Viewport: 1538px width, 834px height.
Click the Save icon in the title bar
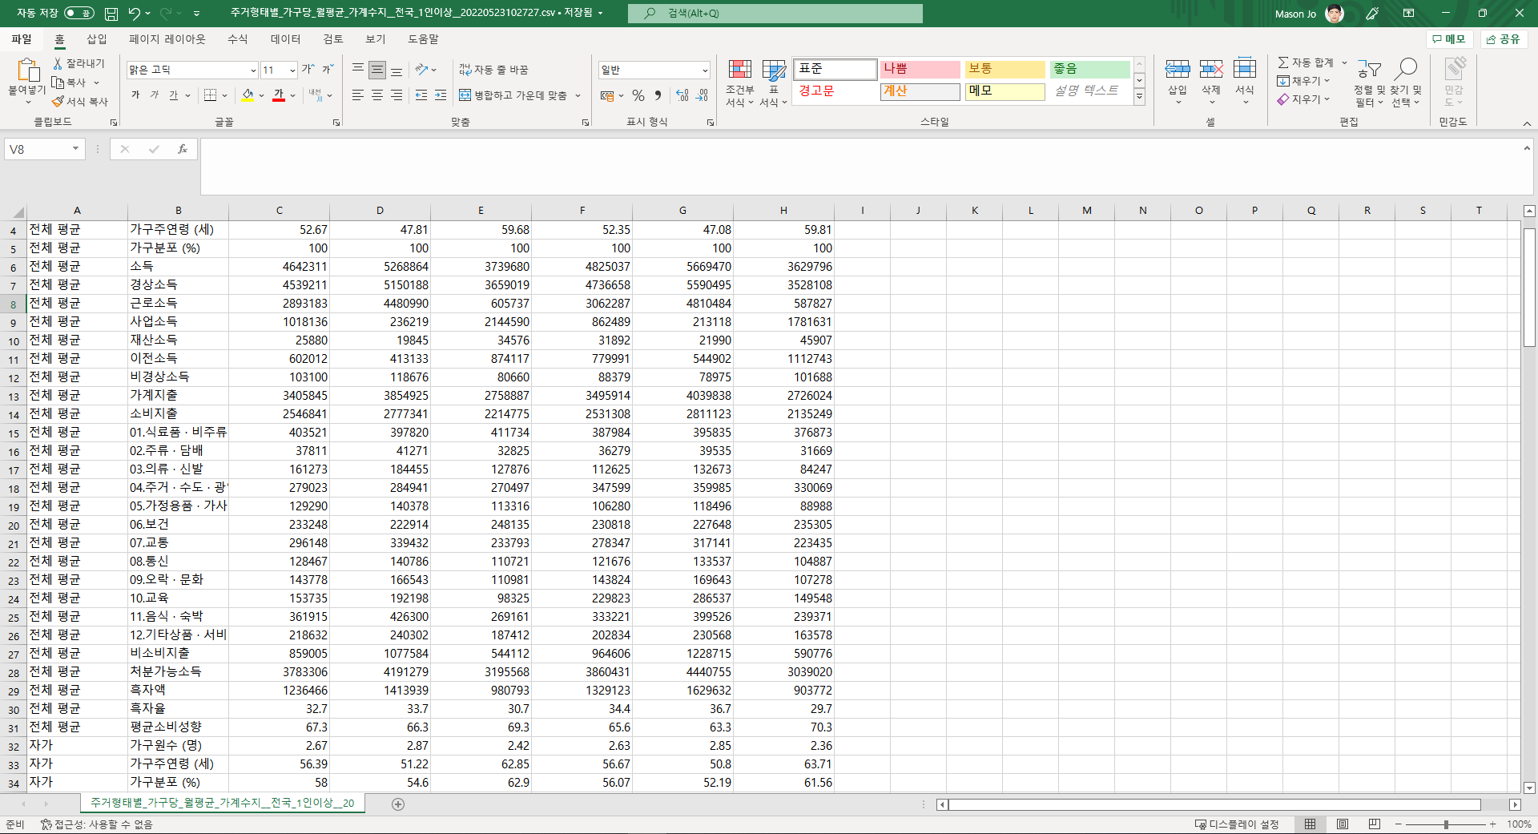111,14
